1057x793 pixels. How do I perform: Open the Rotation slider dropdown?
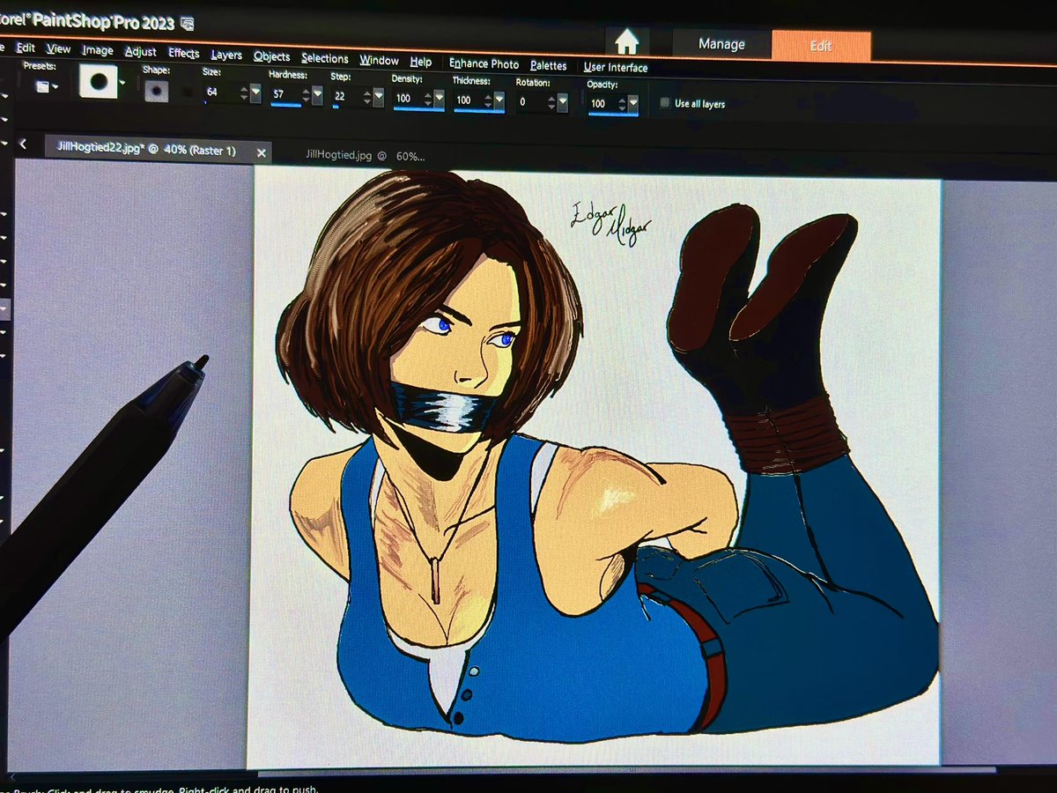563,103
